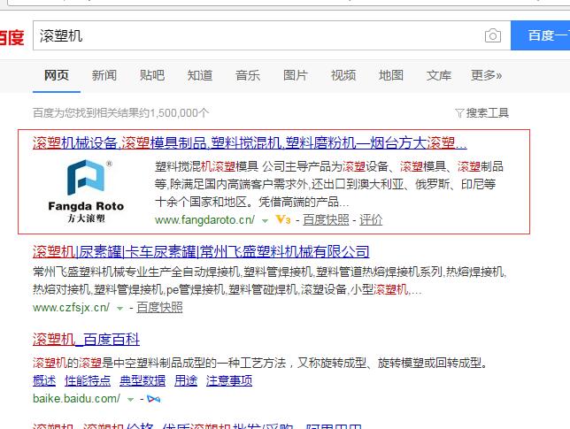Open the 更多» more categories menu

pyautogui.click(x=486, y=75)
